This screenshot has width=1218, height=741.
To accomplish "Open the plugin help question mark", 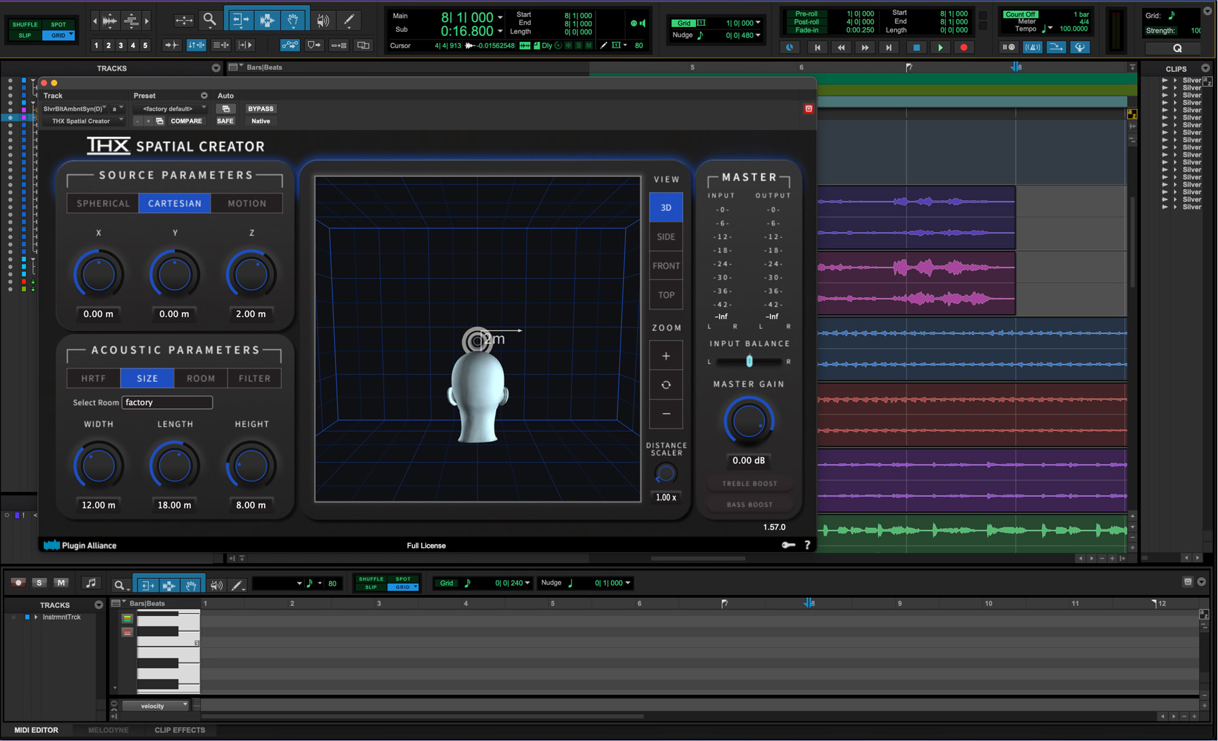I will pyautogui.click(x=807, y=545).
